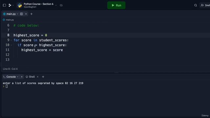Run the program with Run button
210x118 pixels.
pos(116,5)
